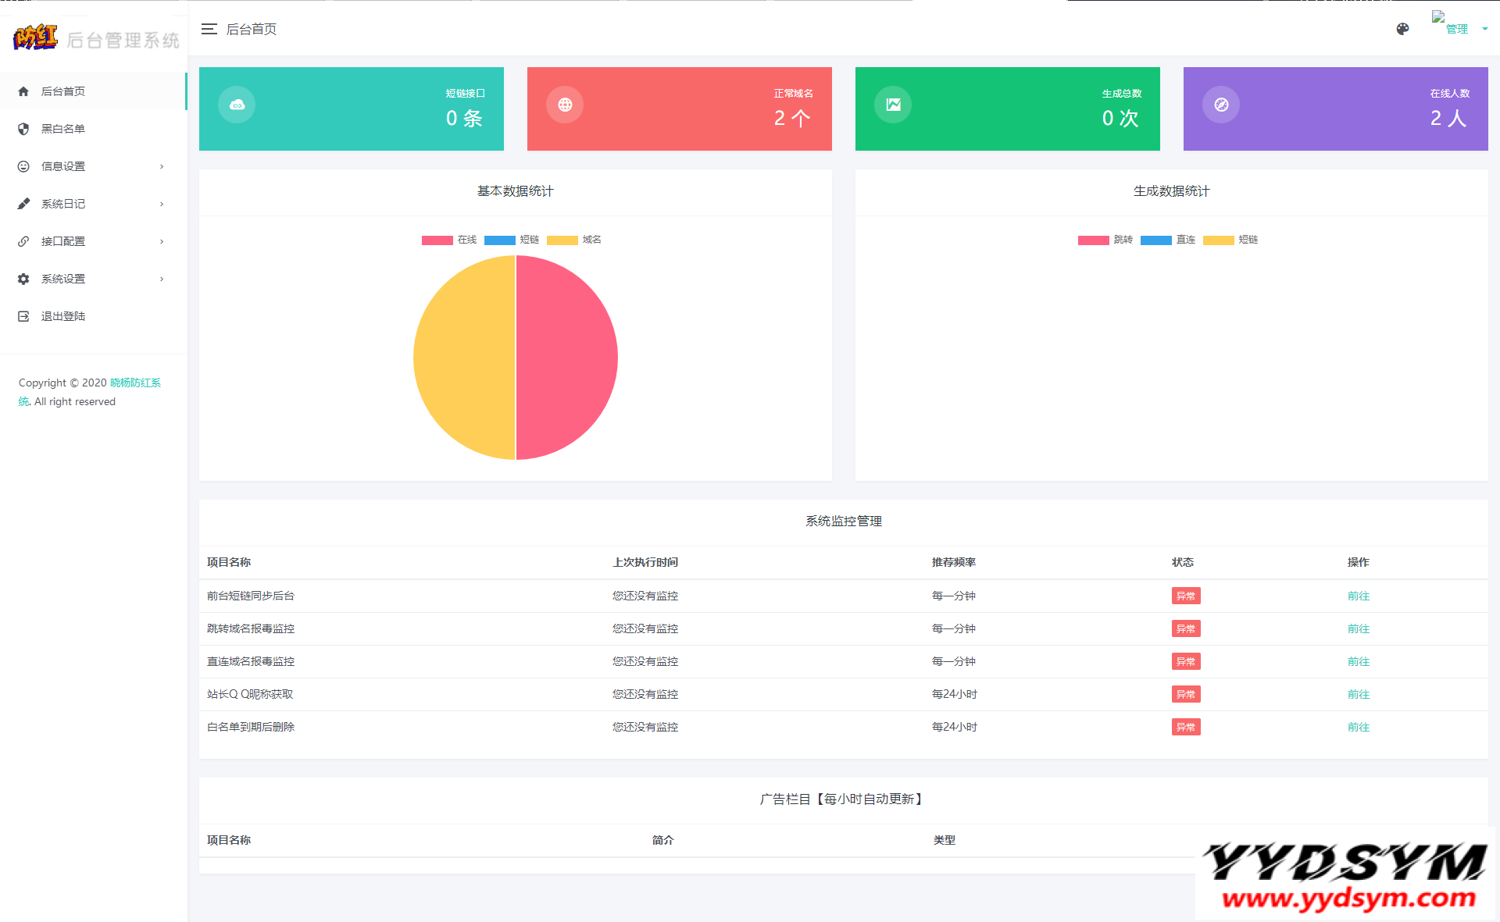The image size is (1500, 922).
Task: Click the 短链接口 0 条 stat card
Action: coord(352,109)
